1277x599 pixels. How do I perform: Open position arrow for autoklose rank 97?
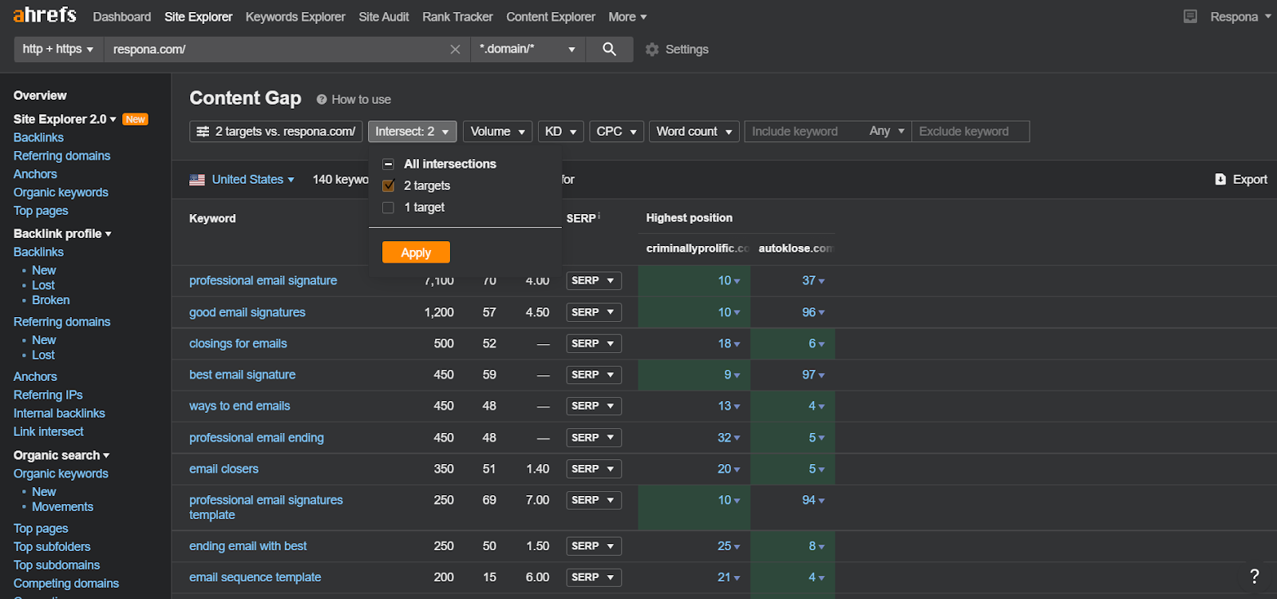[x=821, y=375]
